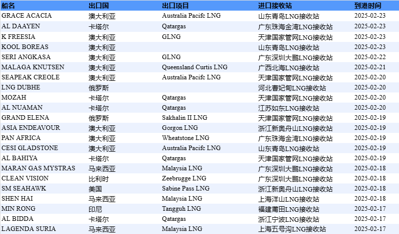Image resolution: width=399 pixels, height=234 pixels.
Task: Click 比利时 export country cell
Action: 99,179
